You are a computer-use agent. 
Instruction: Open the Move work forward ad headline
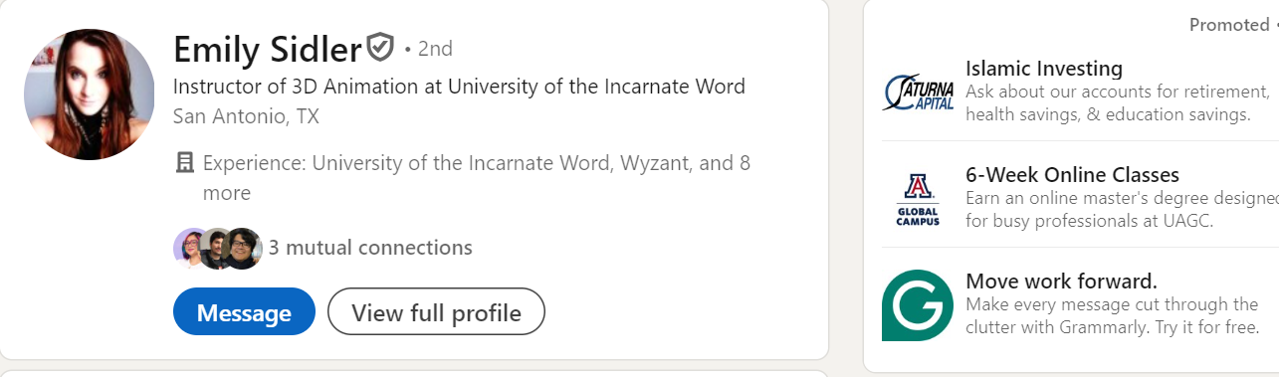click(x=1061, y=281)
